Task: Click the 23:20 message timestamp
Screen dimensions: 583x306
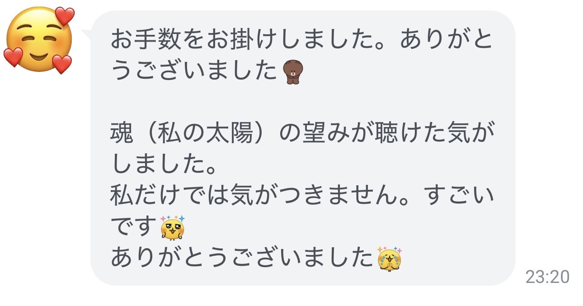Action: (x=547, y=277)
